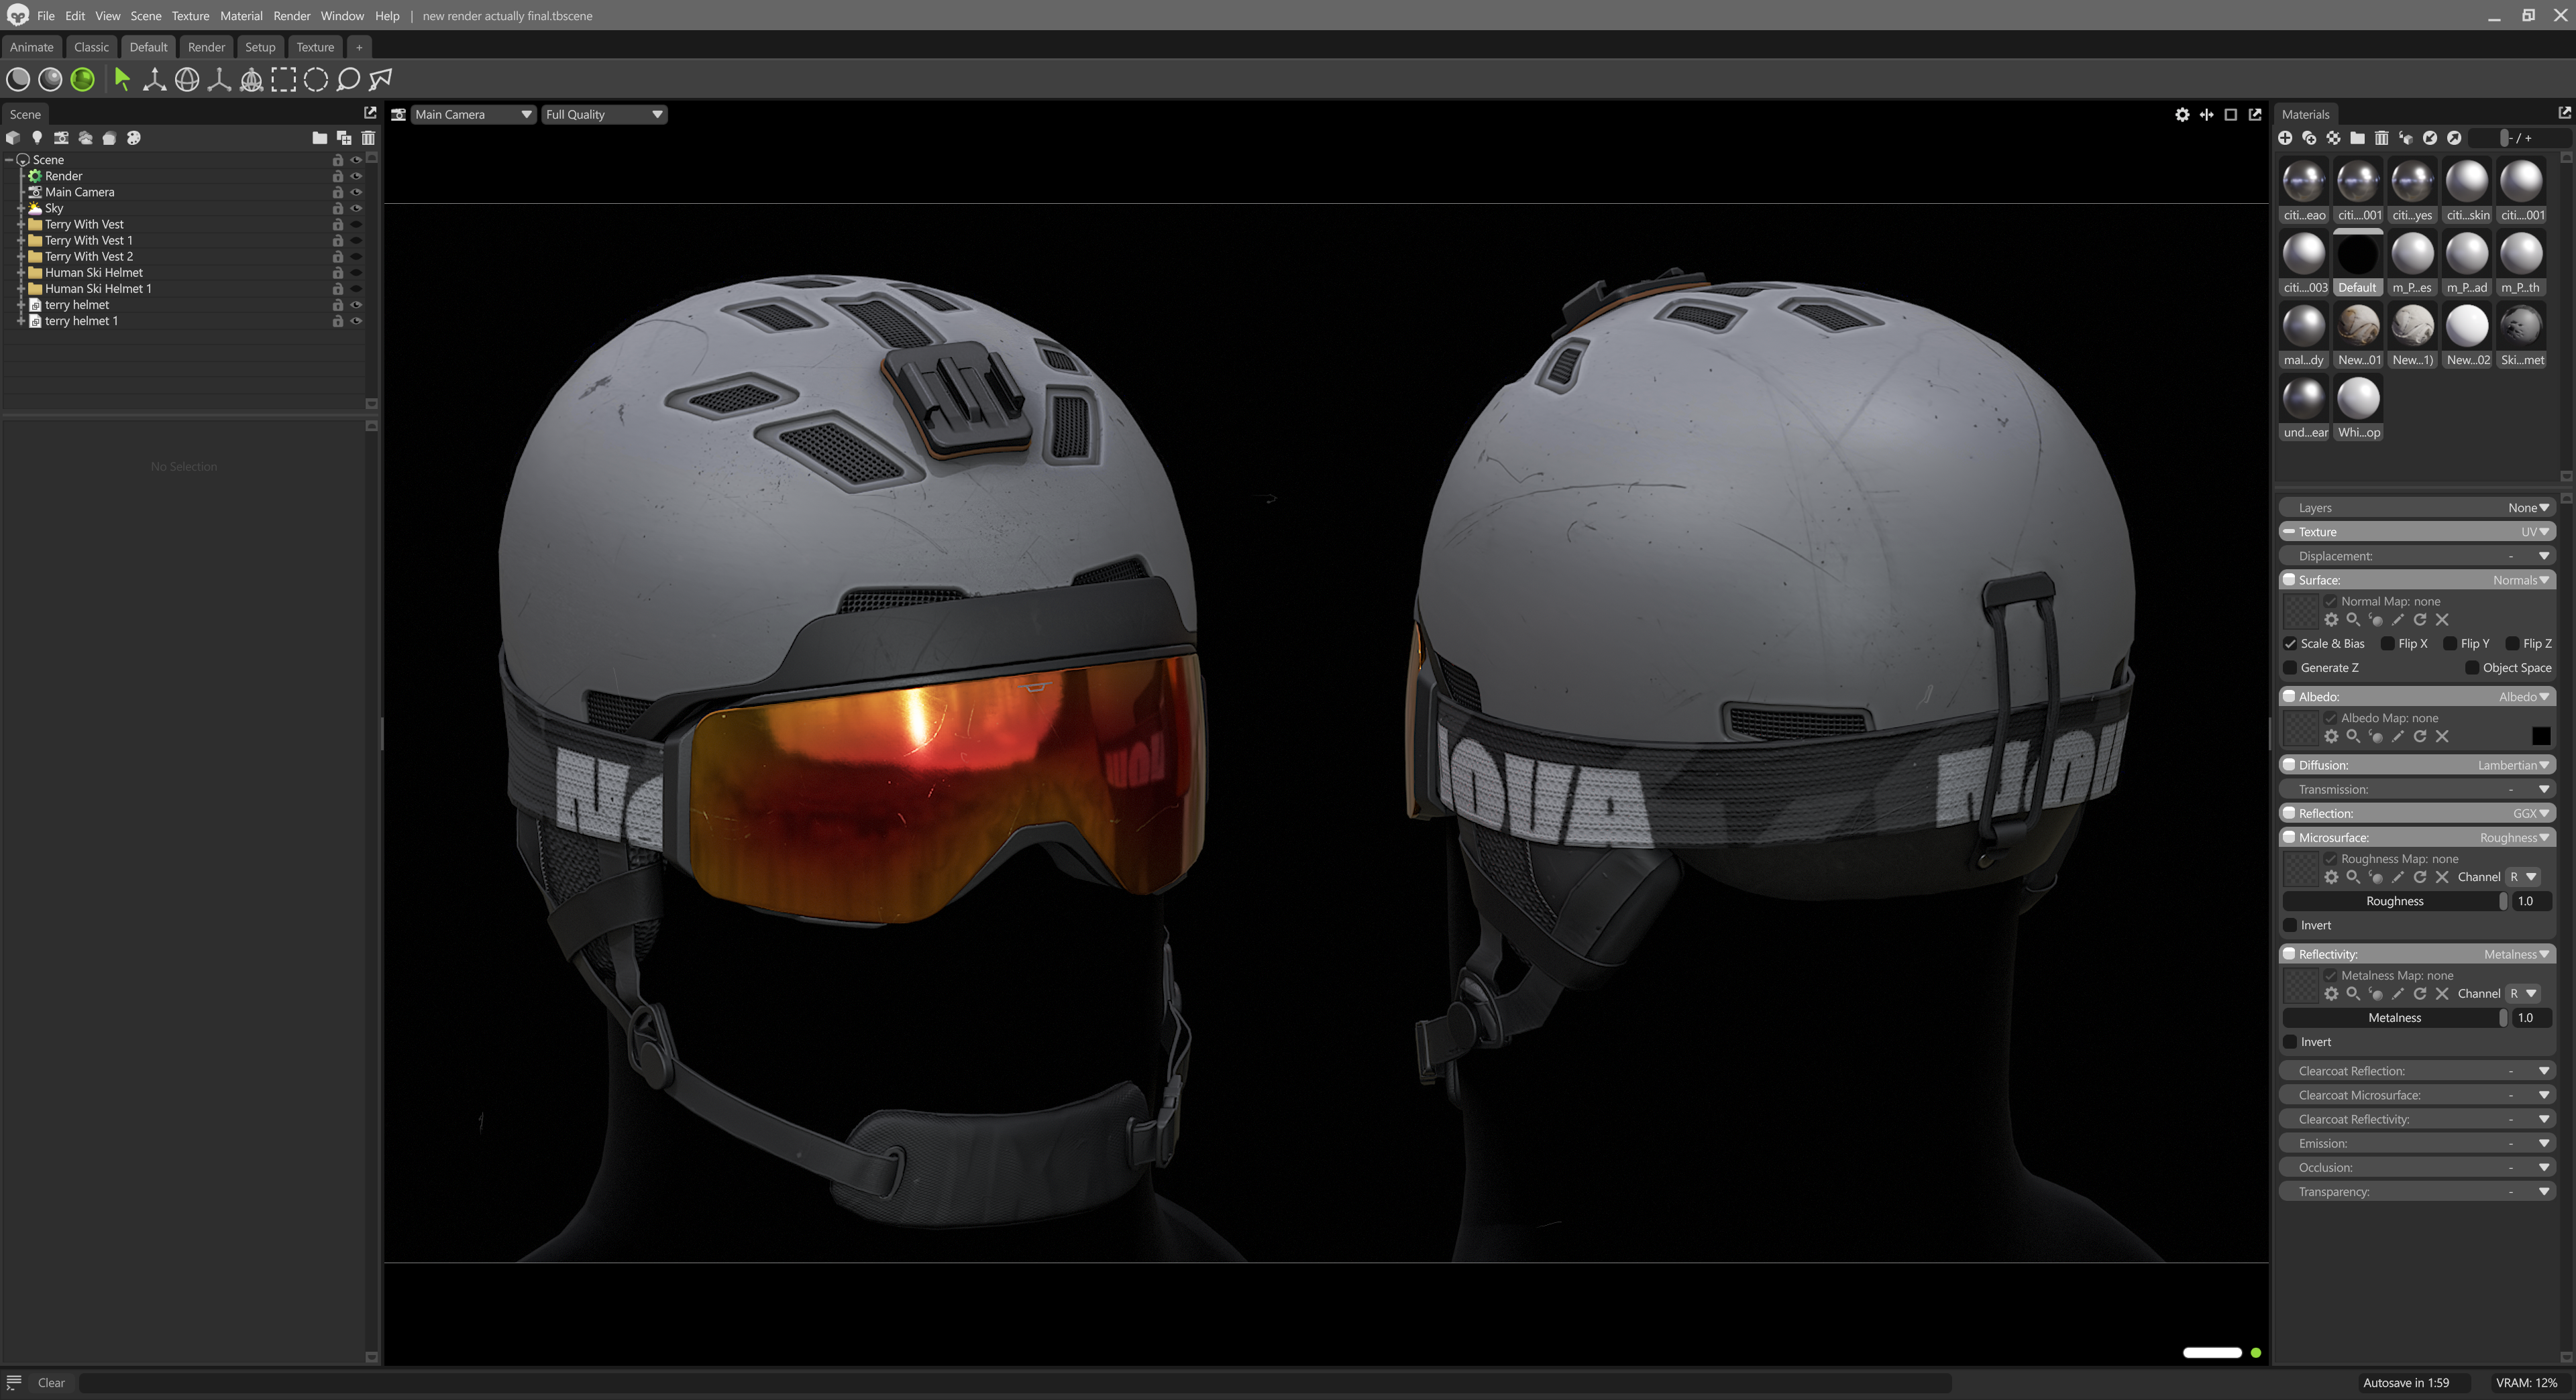The image size is (2576, 1400).
Task: Delete the selected material trash icon
Action: 2382,138
